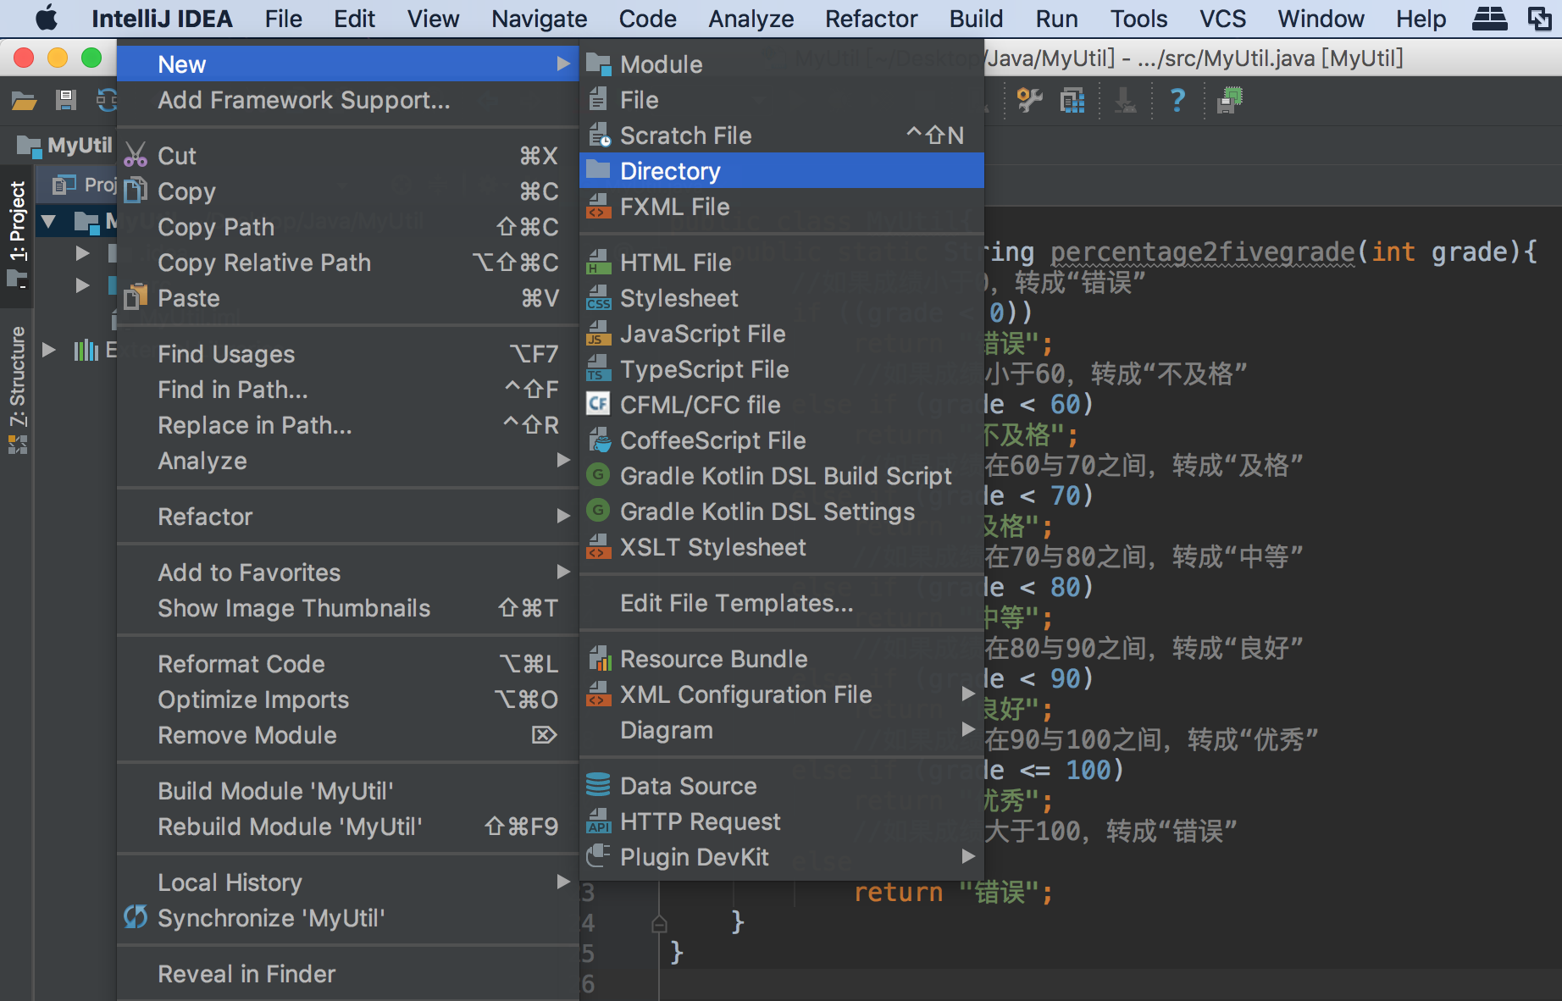The image size is (1562, 1001).
Task: Expand XML Configuration File submenu
Action: [x=781, y=694]
